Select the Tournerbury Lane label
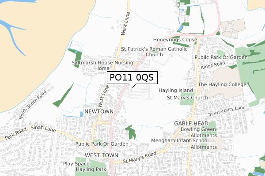Viewport: 265px width, 176px height. tap(227, 111)
